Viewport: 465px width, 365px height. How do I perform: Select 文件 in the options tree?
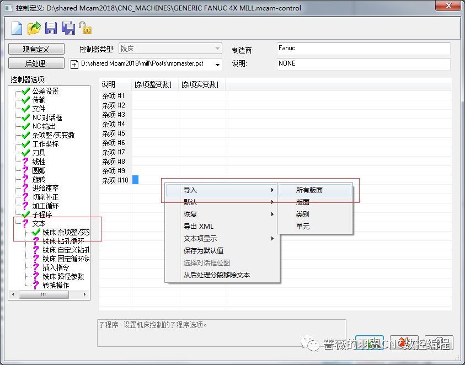(39, 109)
